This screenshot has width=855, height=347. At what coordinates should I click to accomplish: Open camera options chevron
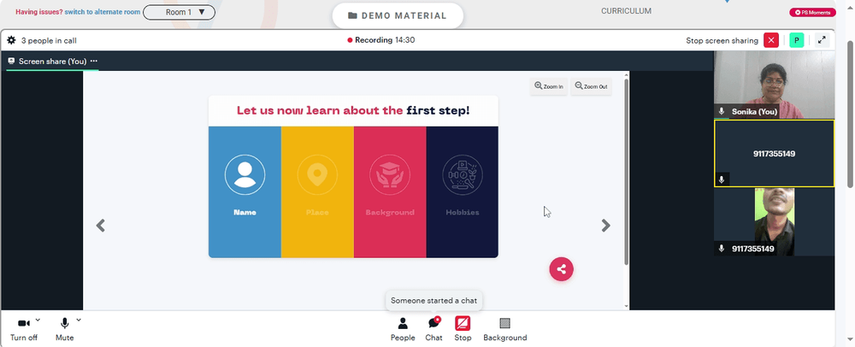click(x=38, y=320)
